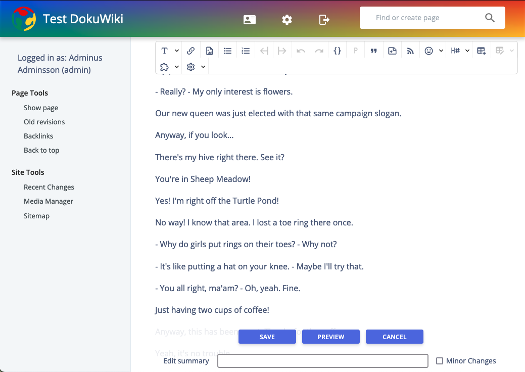This screenshot has height=372, width=525.
Task: Click the Save button
Action: (x=267, y=337)
